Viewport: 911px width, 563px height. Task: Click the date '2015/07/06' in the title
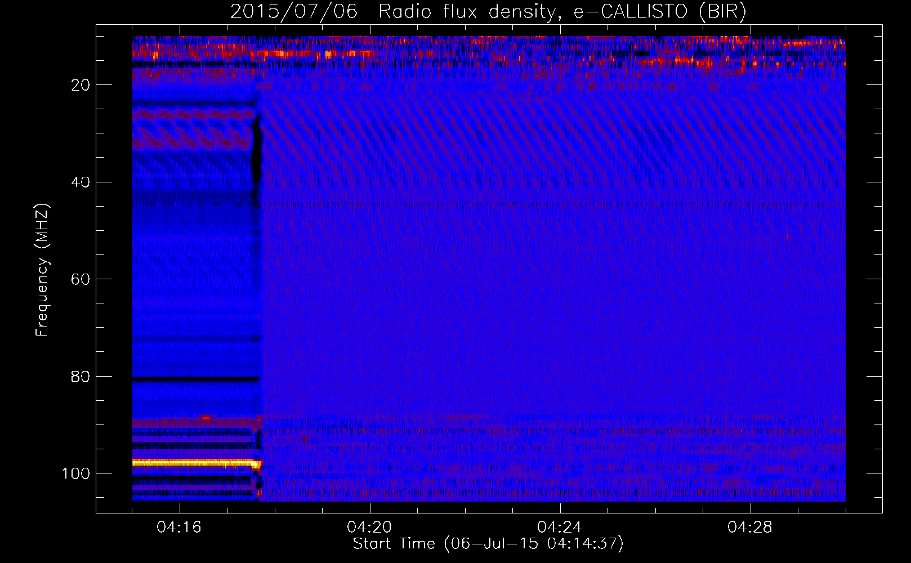click(x=294, y=11)
